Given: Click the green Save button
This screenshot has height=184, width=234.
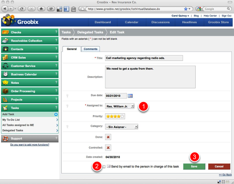Looking at the screenshot, I should (x=194, y=166).
